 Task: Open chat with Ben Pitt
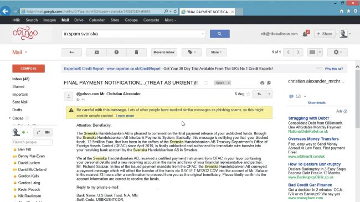(24, 149)
